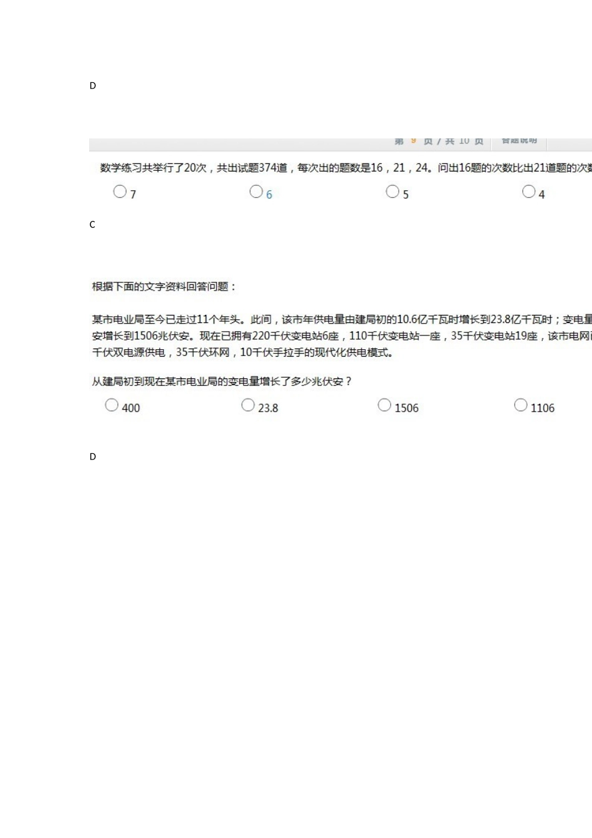Click the page indicator 第9页/共10页
The width and height of the screenshot is (592, 838).
tap(439, 142)
